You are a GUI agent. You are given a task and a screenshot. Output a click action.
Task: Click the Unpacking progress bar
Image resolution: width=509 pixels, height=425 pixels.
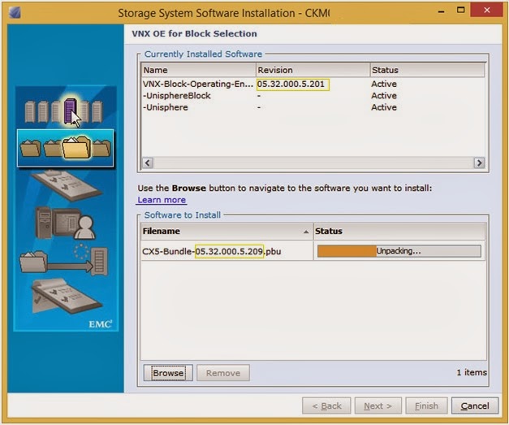(399, 251)
